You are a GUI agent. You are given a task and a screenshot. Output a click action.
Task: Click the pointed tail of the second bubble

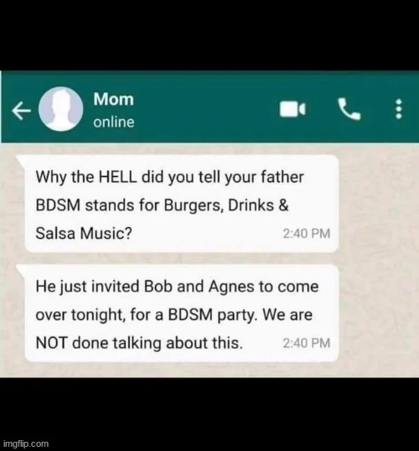tap(21, 269)
